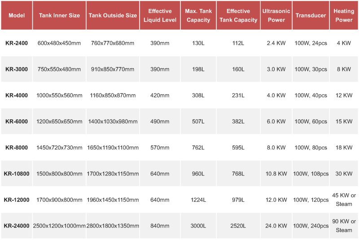Click the 1000x550x560mm inner size cell
This screenshot has height=240, width=359.
pos(60,96)
